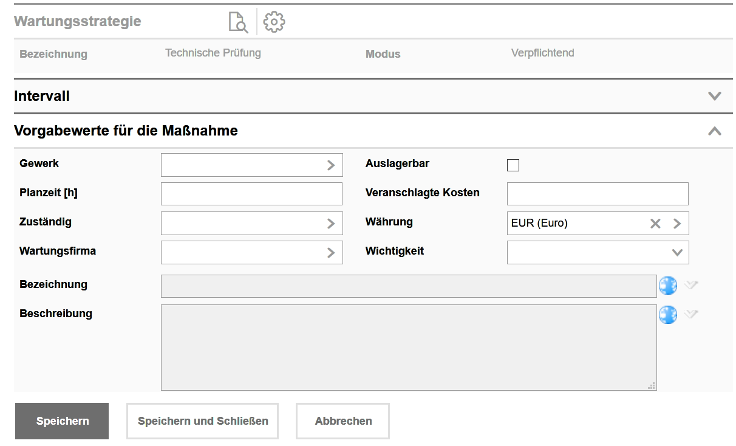Click into the Planzeit [h] input field

coord(251,193)
